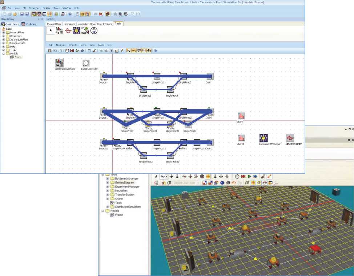Expand the UserInterface folder in tree
This screenshot has height=276, width=354.
[x=4, y=43]
